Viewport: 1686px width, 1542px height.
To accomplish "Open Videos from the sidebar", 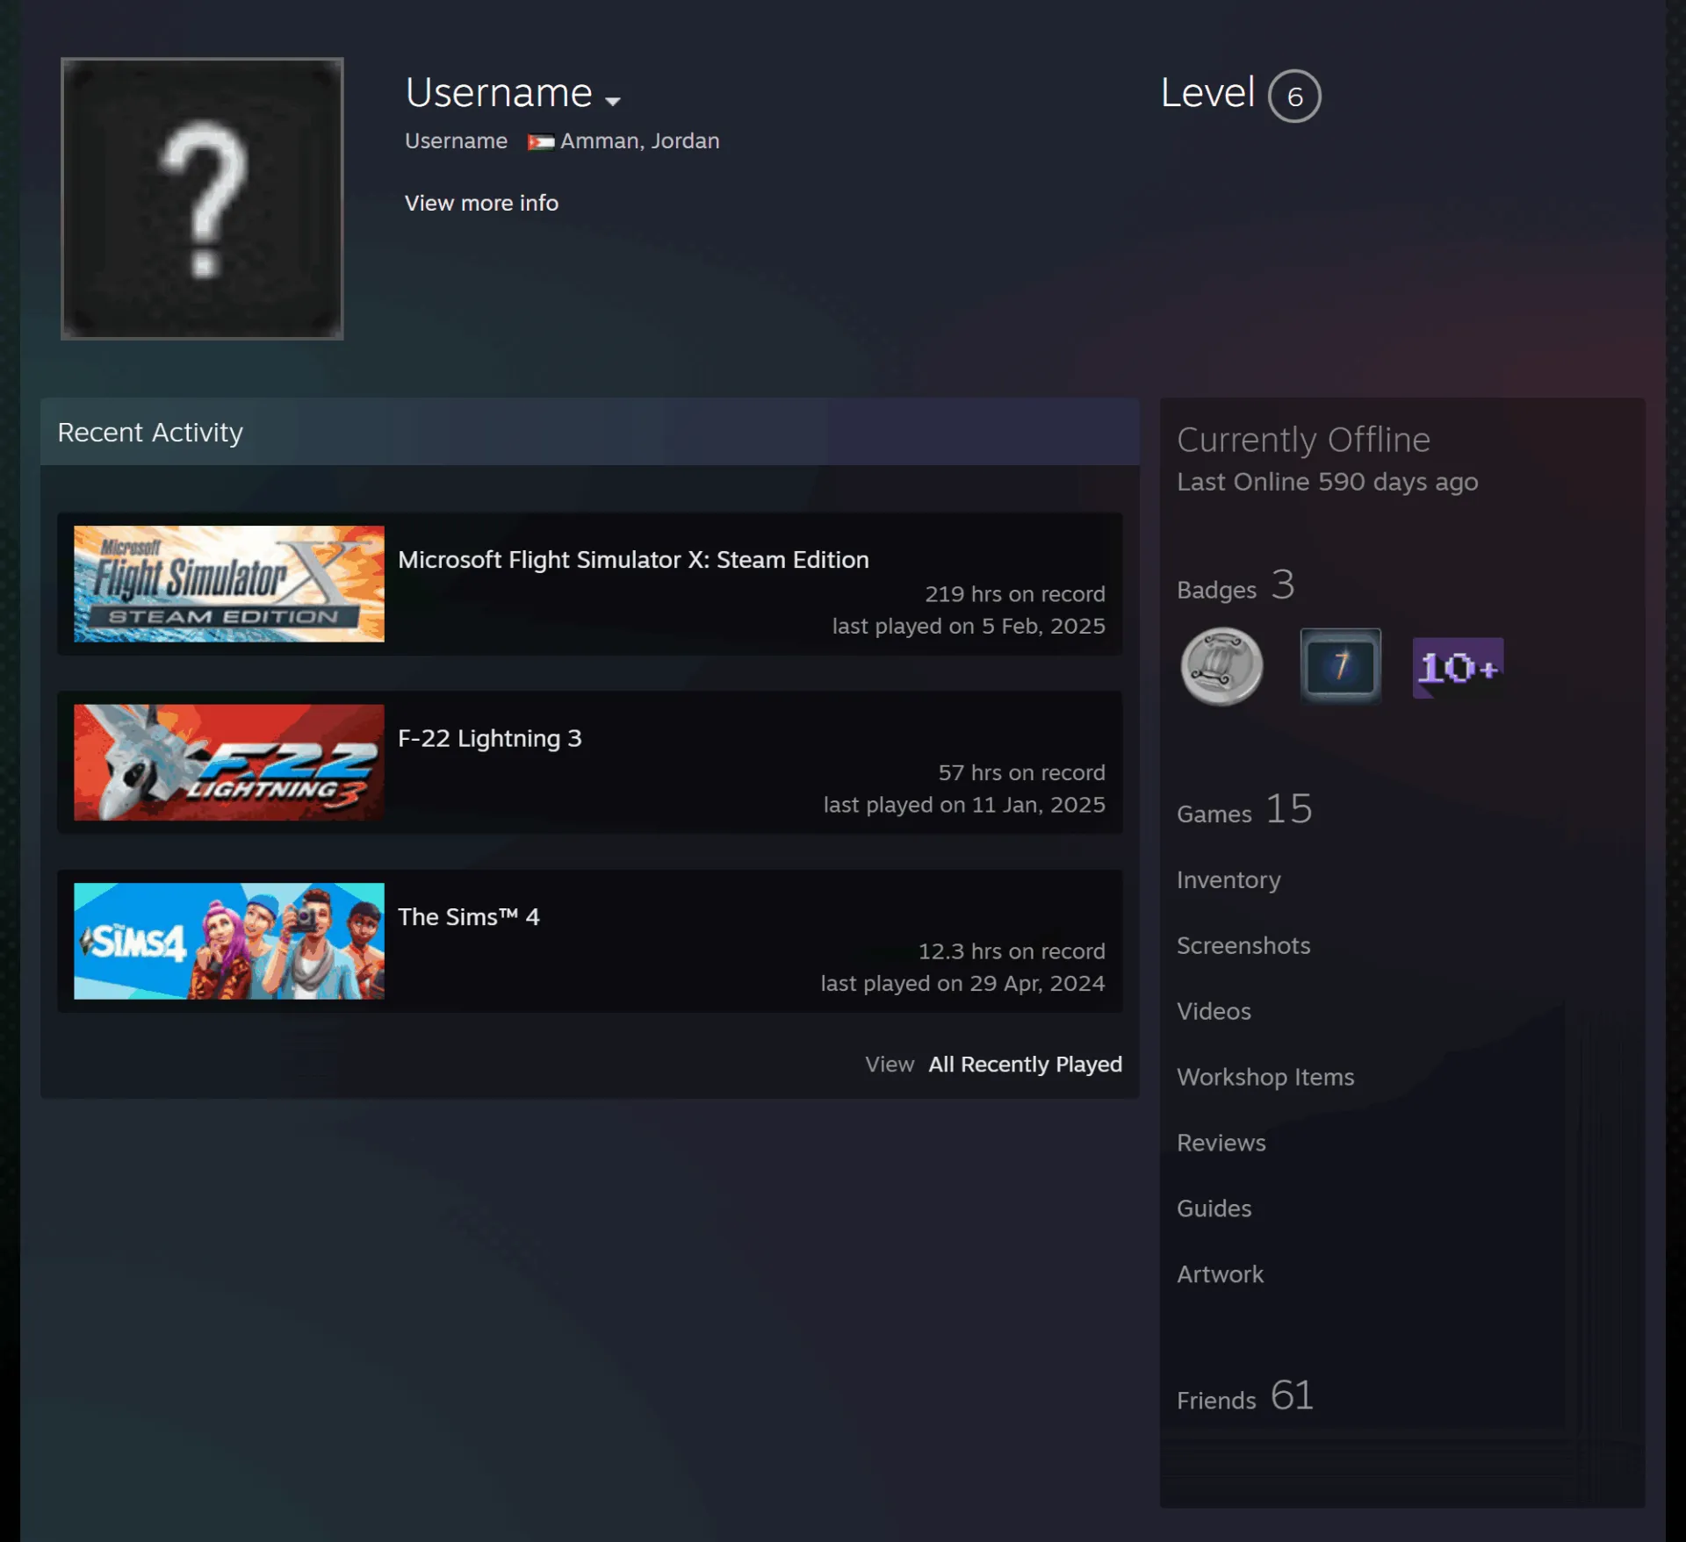I will (1214, 1011).
